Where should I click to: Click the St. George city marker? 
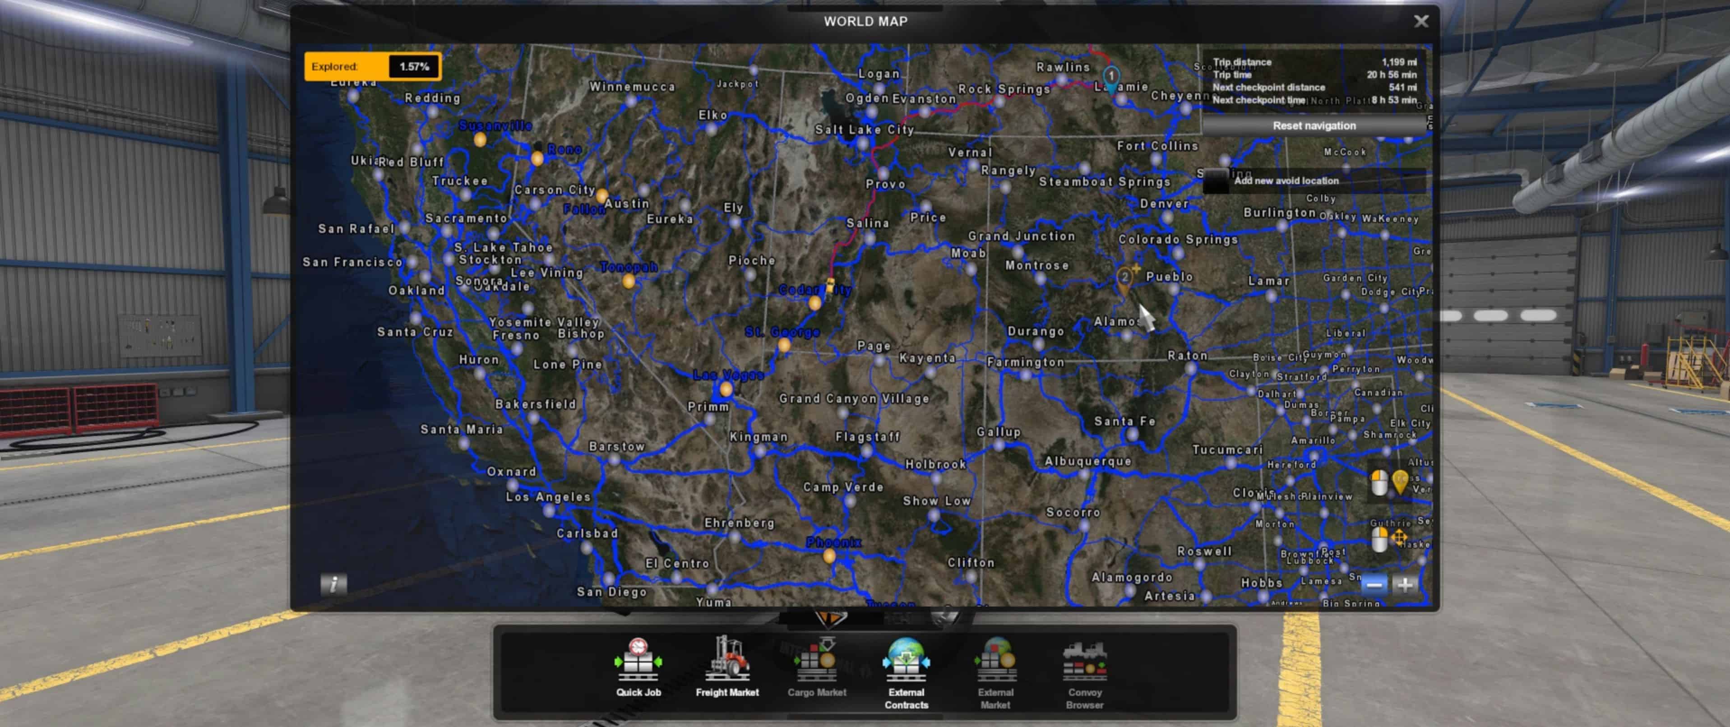coord(784,345)
